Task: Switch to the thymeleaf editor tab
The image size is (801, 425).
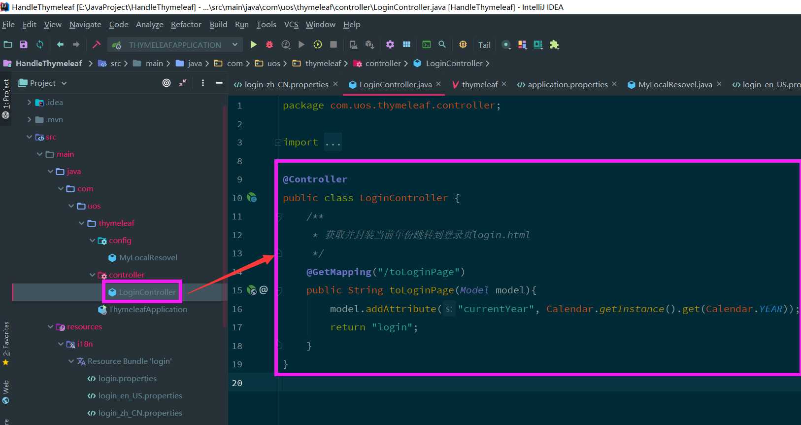Action: (480, 84)
